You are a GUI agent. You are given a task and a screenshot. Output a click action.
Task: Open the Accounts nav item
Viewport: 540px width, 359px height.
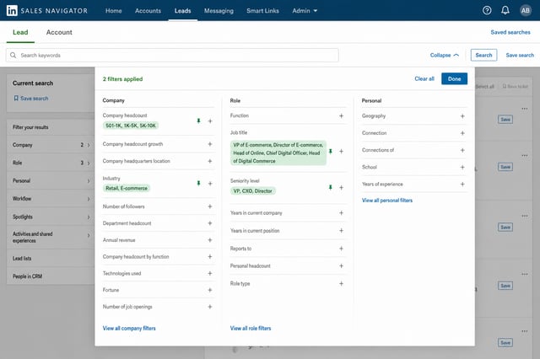148,11
